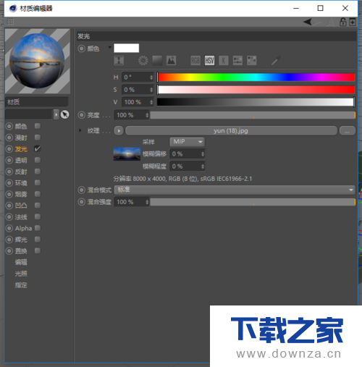Select the color mixer mode icon
Screen dimensions: 362x367
tap(237, 60)
